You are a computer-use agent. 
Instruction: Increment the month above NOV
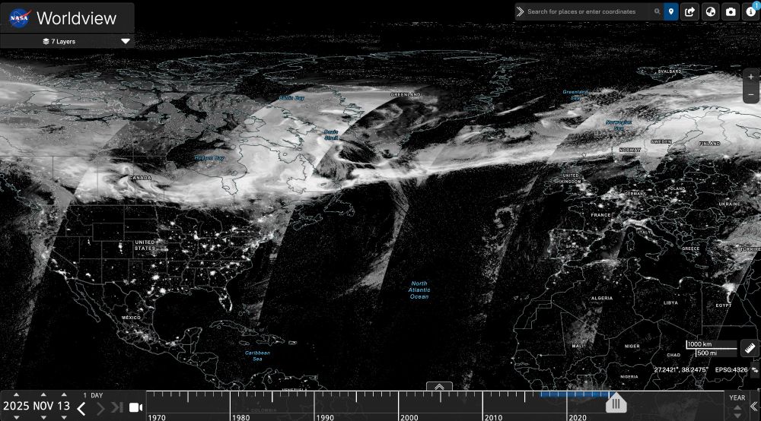[x=43, y=395]
